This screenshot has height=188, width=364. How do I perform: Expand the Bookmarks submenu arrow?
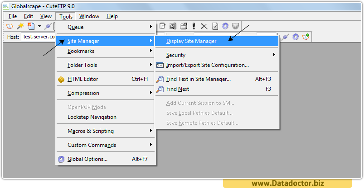[150, 51]
